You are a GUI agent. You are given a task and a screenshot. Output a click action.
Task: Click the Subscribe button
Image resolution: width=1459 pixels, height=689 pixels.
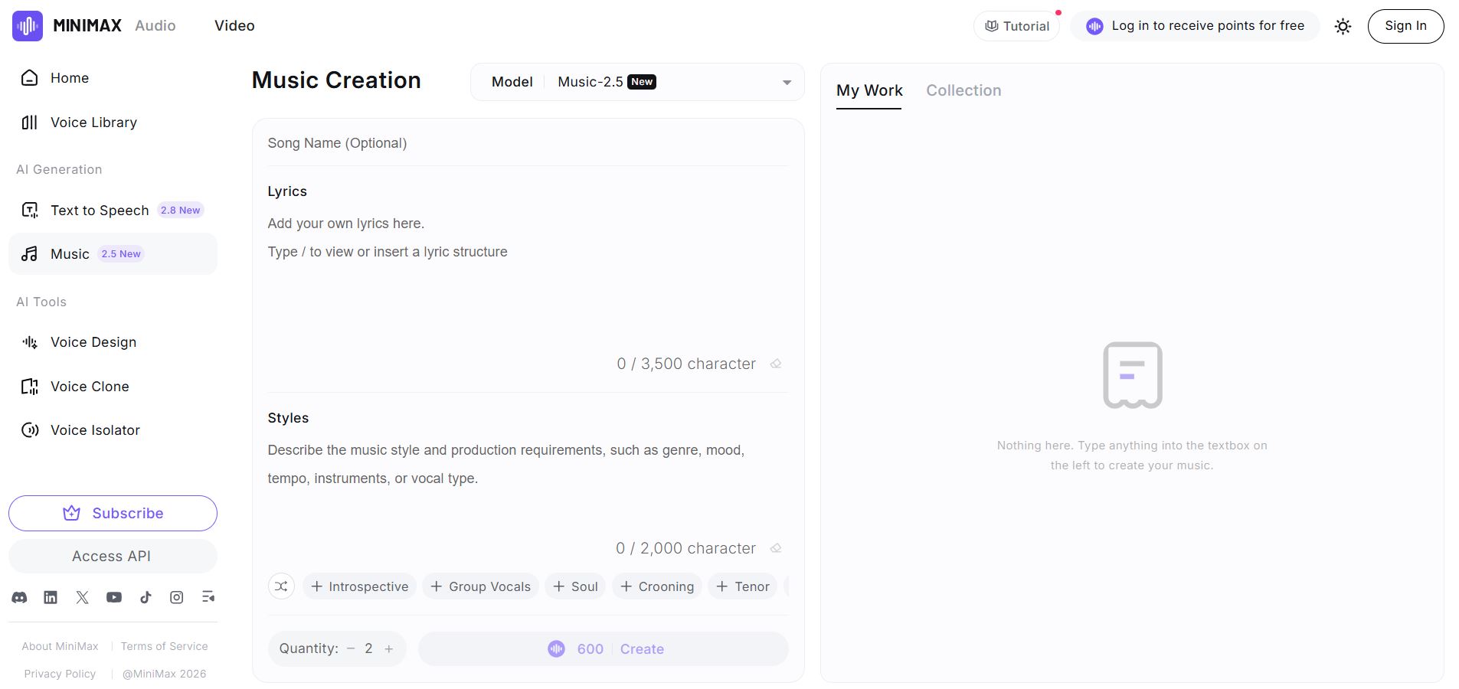(x=113, y=513)
